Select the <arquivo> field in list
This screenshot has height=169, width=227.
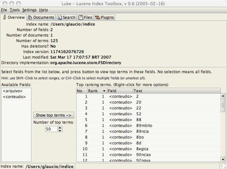[x=12, y=91]
